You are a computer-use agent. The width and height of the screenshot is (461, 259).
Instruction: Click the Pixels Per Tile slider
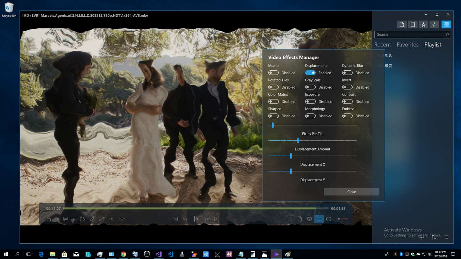click(x=312, y=125)
